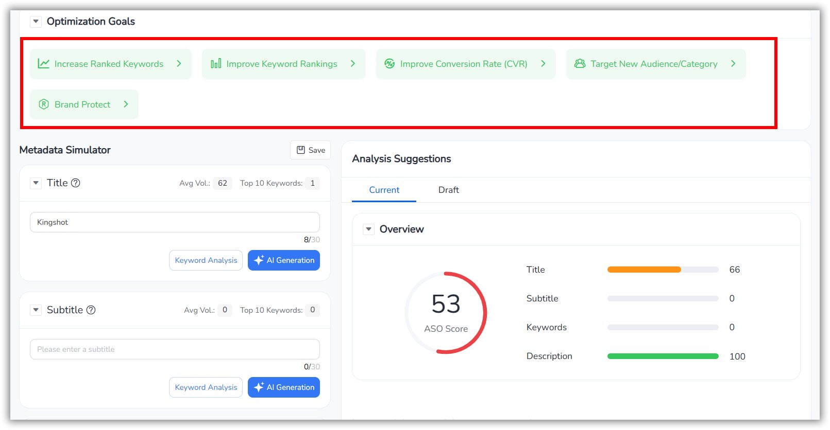Screen dimensions: 830x430
Task: Open Brand Protect chevron arrow
Action: click(x=126, y=104)
